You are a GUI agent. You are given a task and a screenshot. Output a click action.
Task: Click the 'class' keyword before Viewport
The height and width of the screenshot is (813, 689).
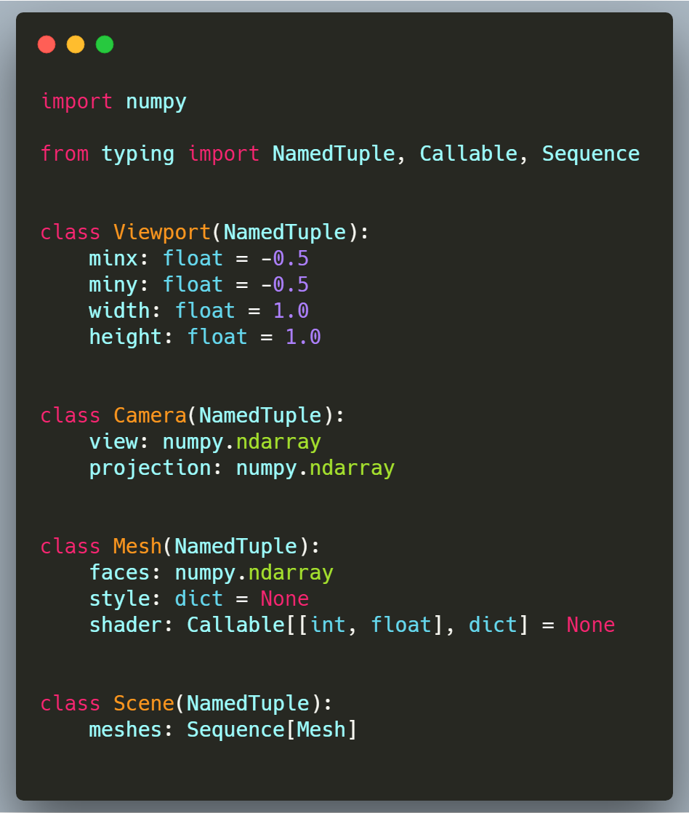tap(70, 232)
